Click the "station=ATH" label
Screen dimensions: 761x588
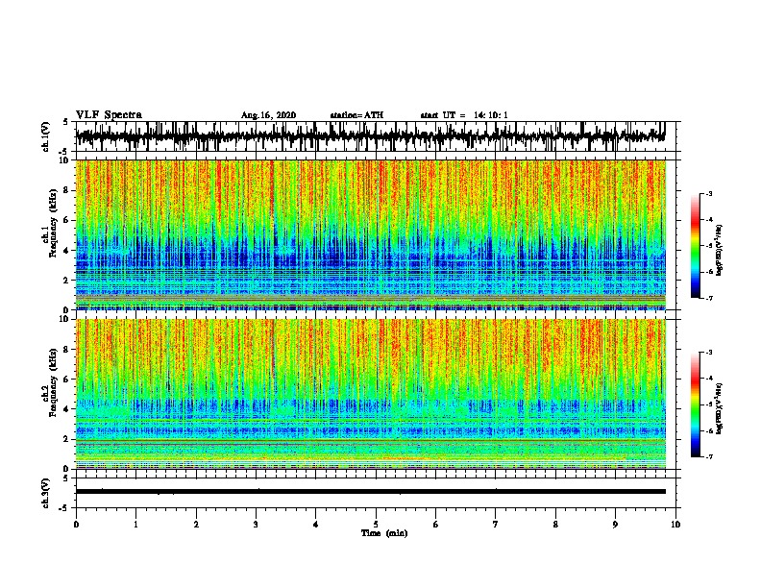point(356,115)
